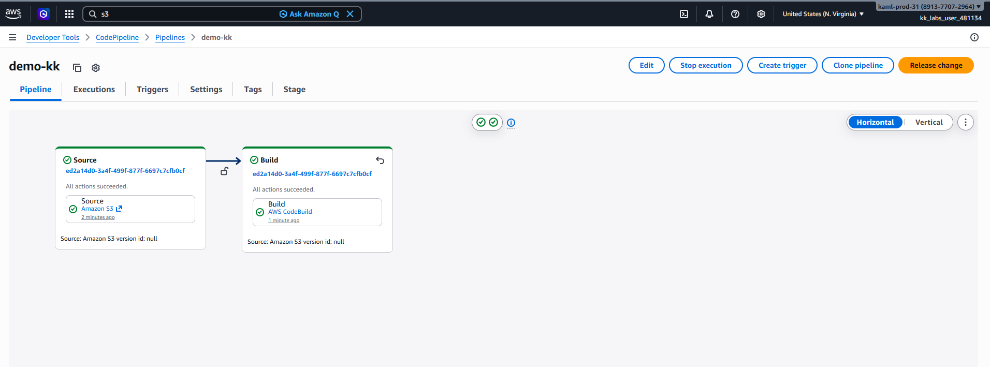Clear the search box with the X
The width and height of the screenshot is (990, 367).
[x=350, y=14]
